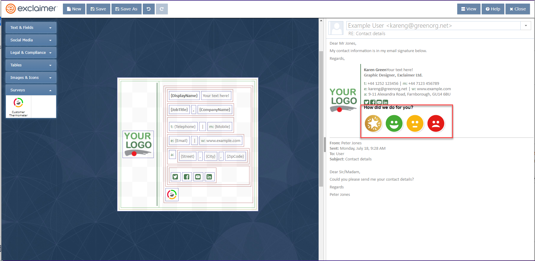
Task: Select LinkedIn icon in signature template
Action: click(209, 177)
